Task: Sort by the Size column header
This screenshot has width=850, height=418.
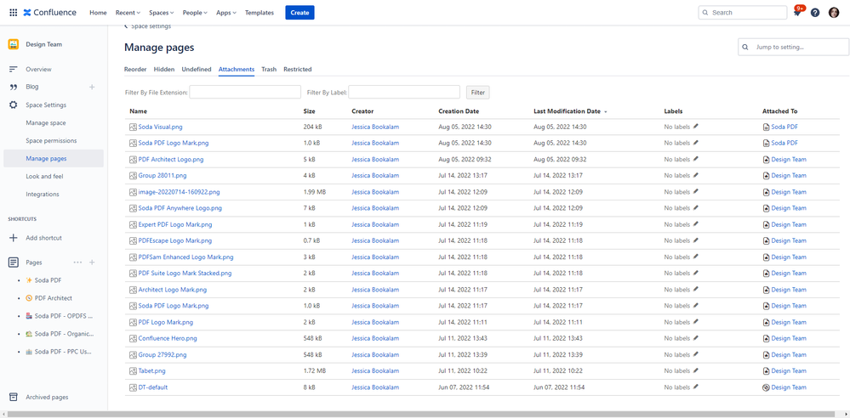Action: point(310,111)
